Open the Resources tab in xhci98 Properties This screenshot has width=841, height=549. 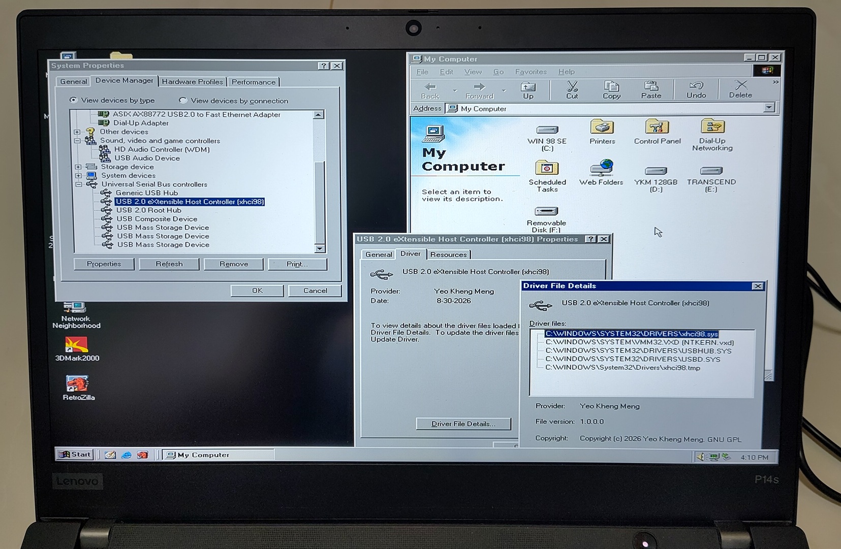point(448,254)
